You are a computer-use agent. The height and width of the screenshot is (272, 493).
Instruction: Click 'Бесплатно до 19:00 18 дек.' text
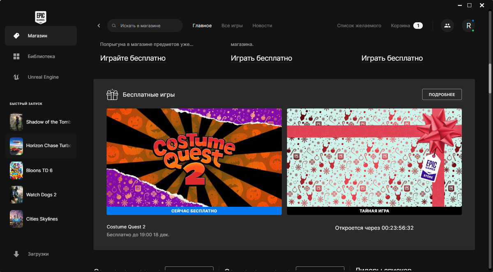pyautogui.click(x=138, y=235)
